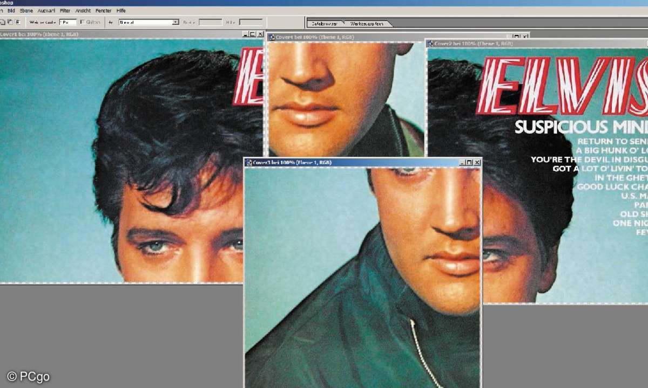Click the Weiche Kante input field
The image size is (648, 388).
point(67,22)
